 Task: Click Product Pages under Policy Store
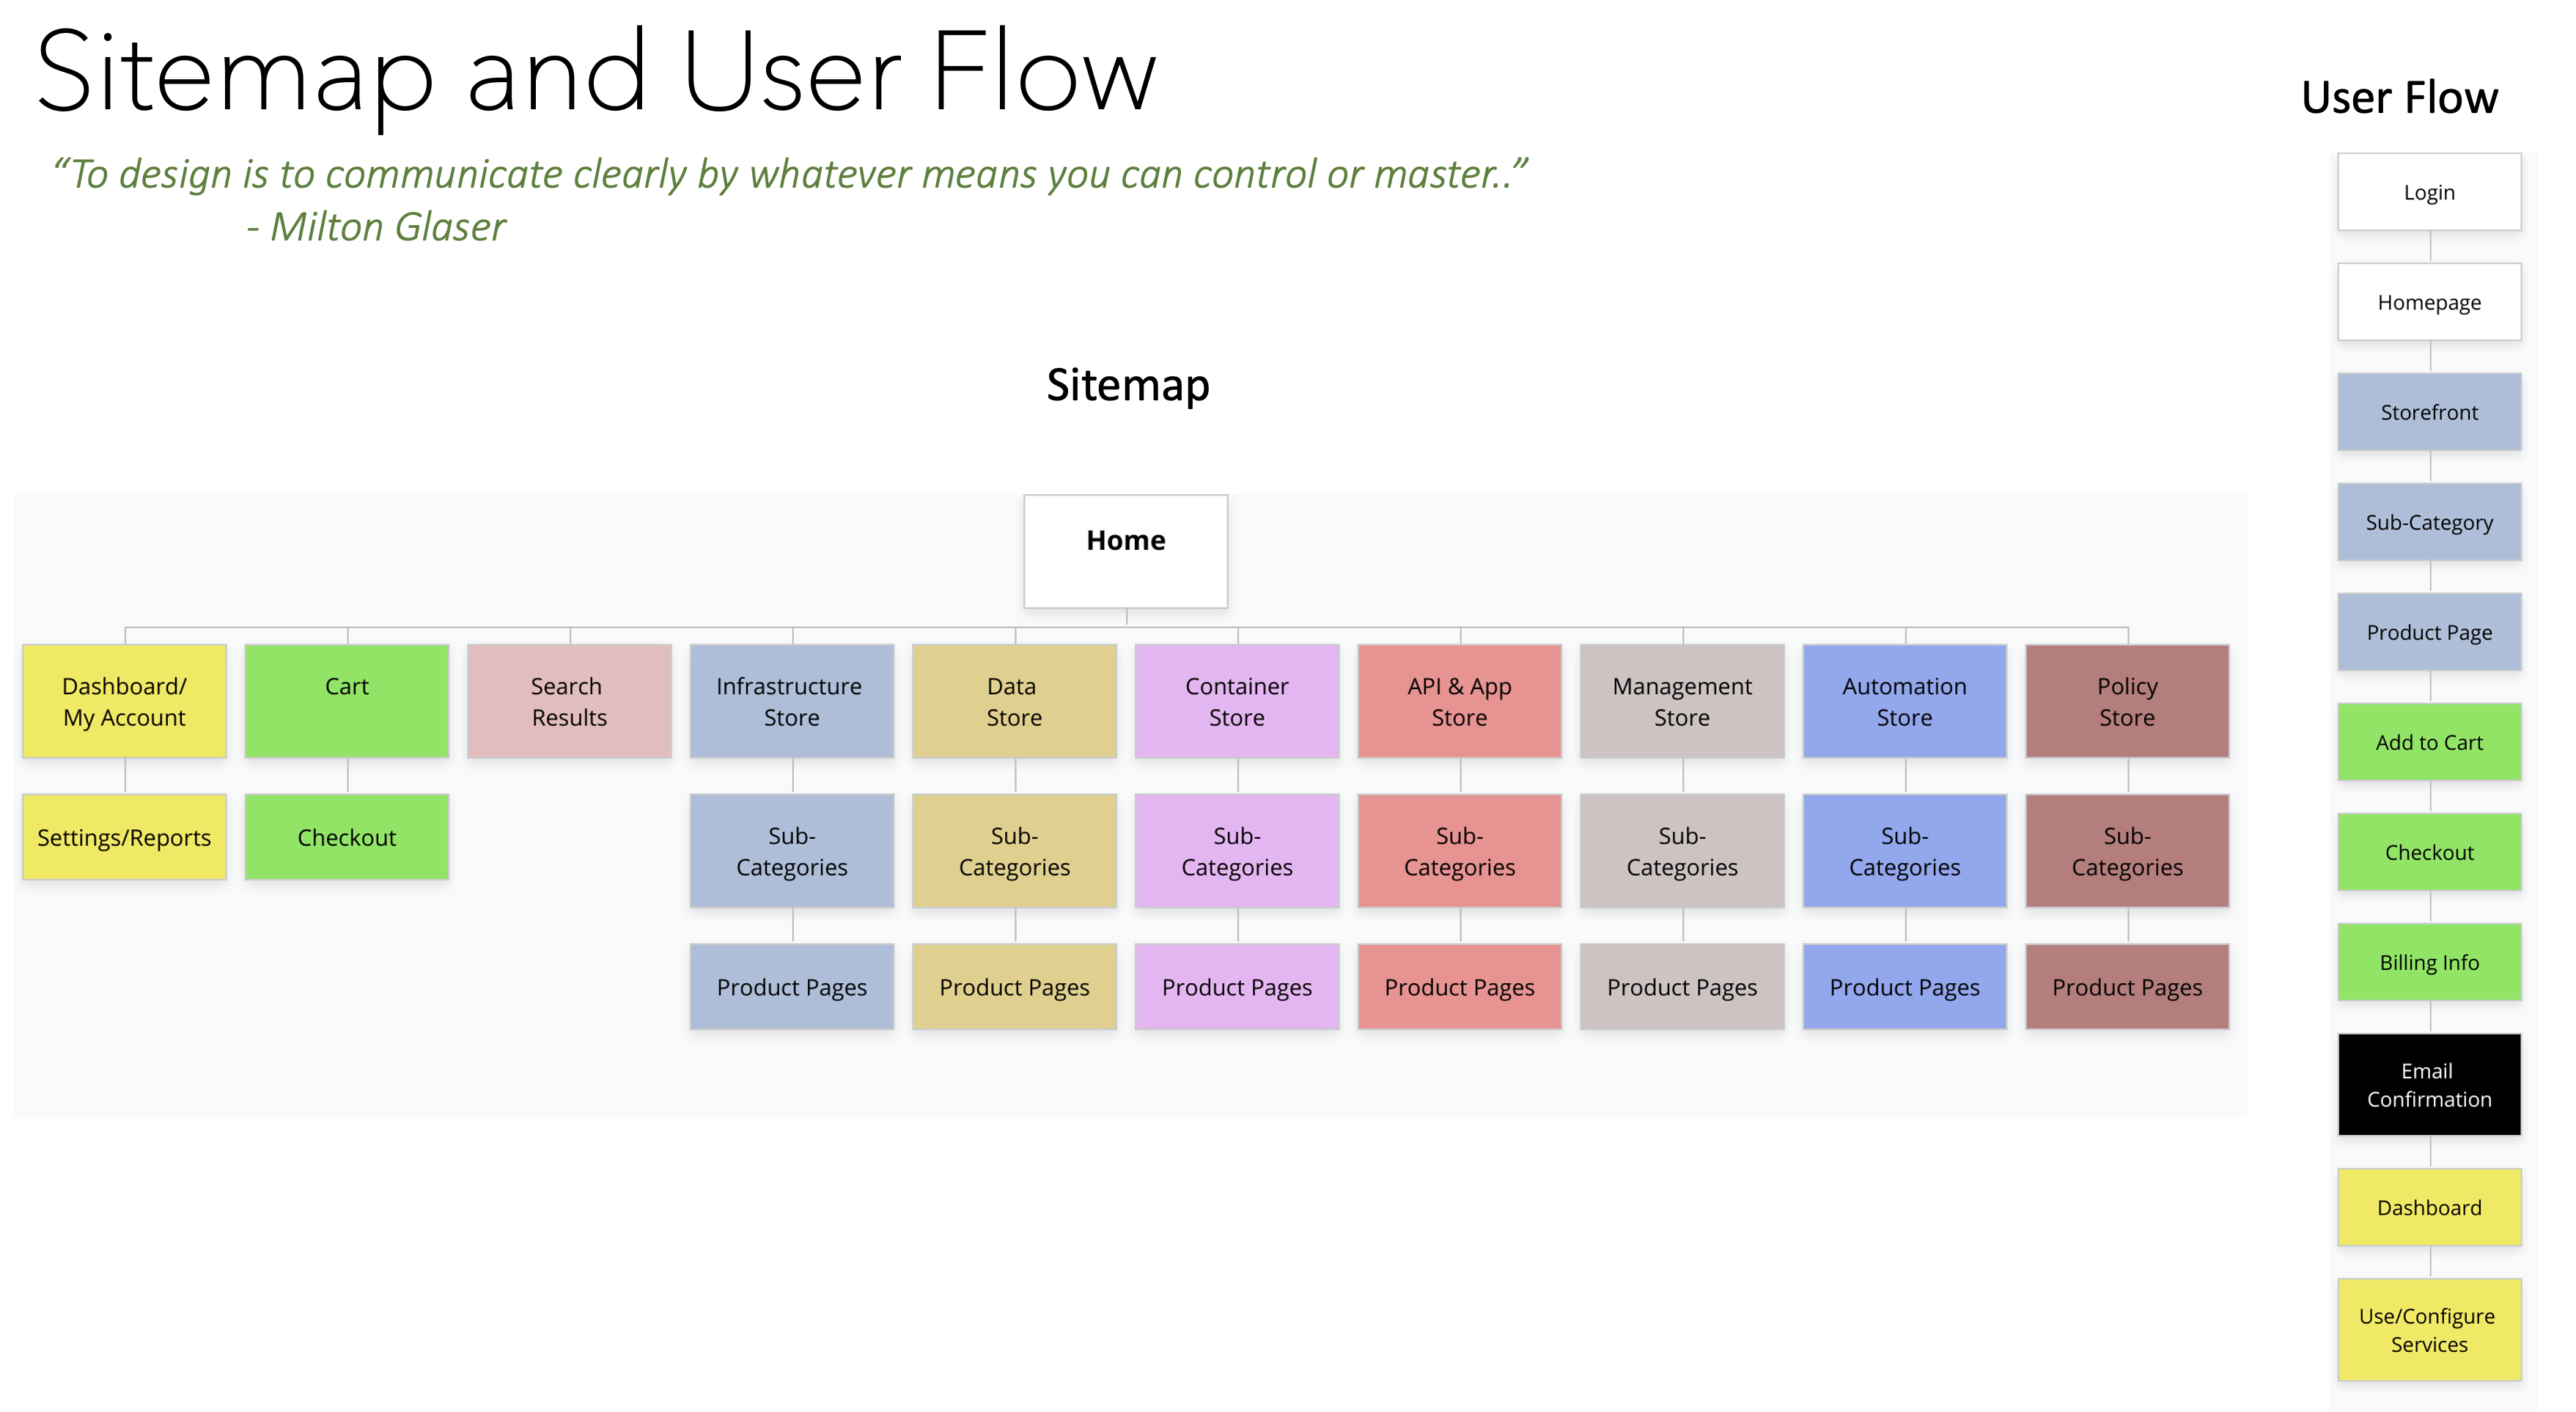pyautogui.click(x=2127, y=987)
